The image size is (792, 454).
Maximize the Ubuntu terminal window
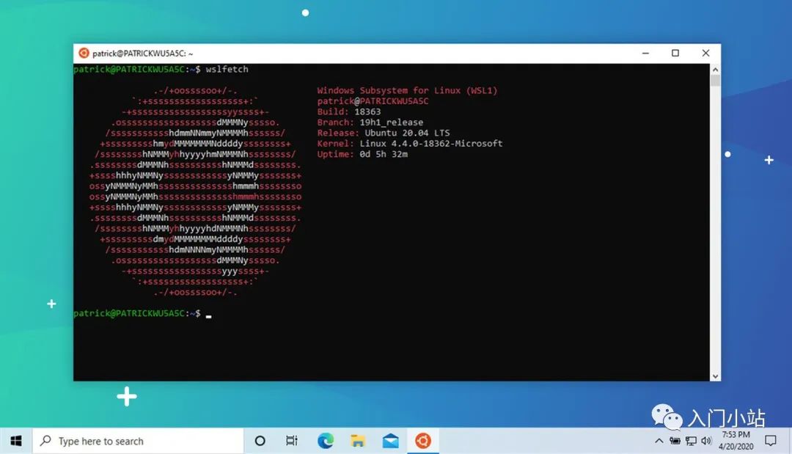675,53
